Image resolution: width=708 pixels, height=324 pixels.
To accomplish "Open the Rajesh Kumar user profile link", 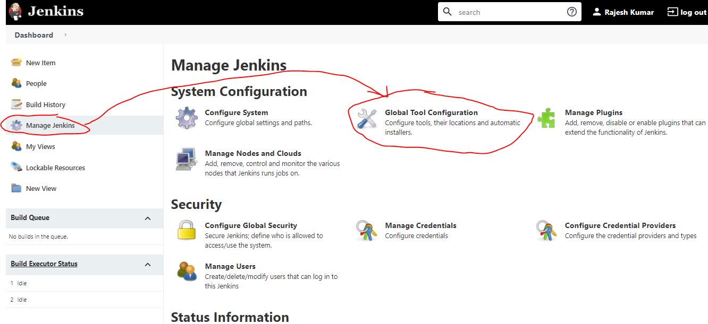I will (629, 12).
